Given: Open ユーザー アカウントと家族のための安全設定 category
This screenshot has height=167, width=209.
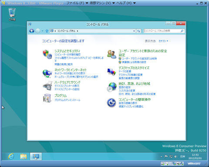Looking at the screenshot, I should click(143, 53).
